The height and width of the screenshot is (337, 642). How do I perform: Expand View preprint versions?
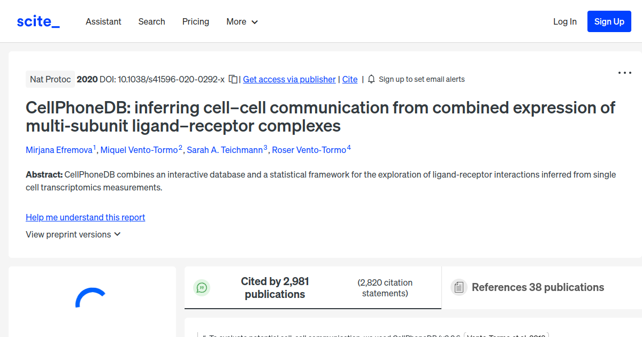pos(73,234)
